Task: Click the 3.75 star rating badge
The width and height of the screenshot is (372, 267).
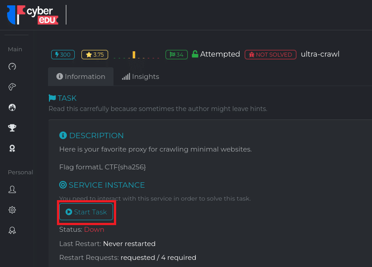Action: pyautogui.click(x=95, y=55)
